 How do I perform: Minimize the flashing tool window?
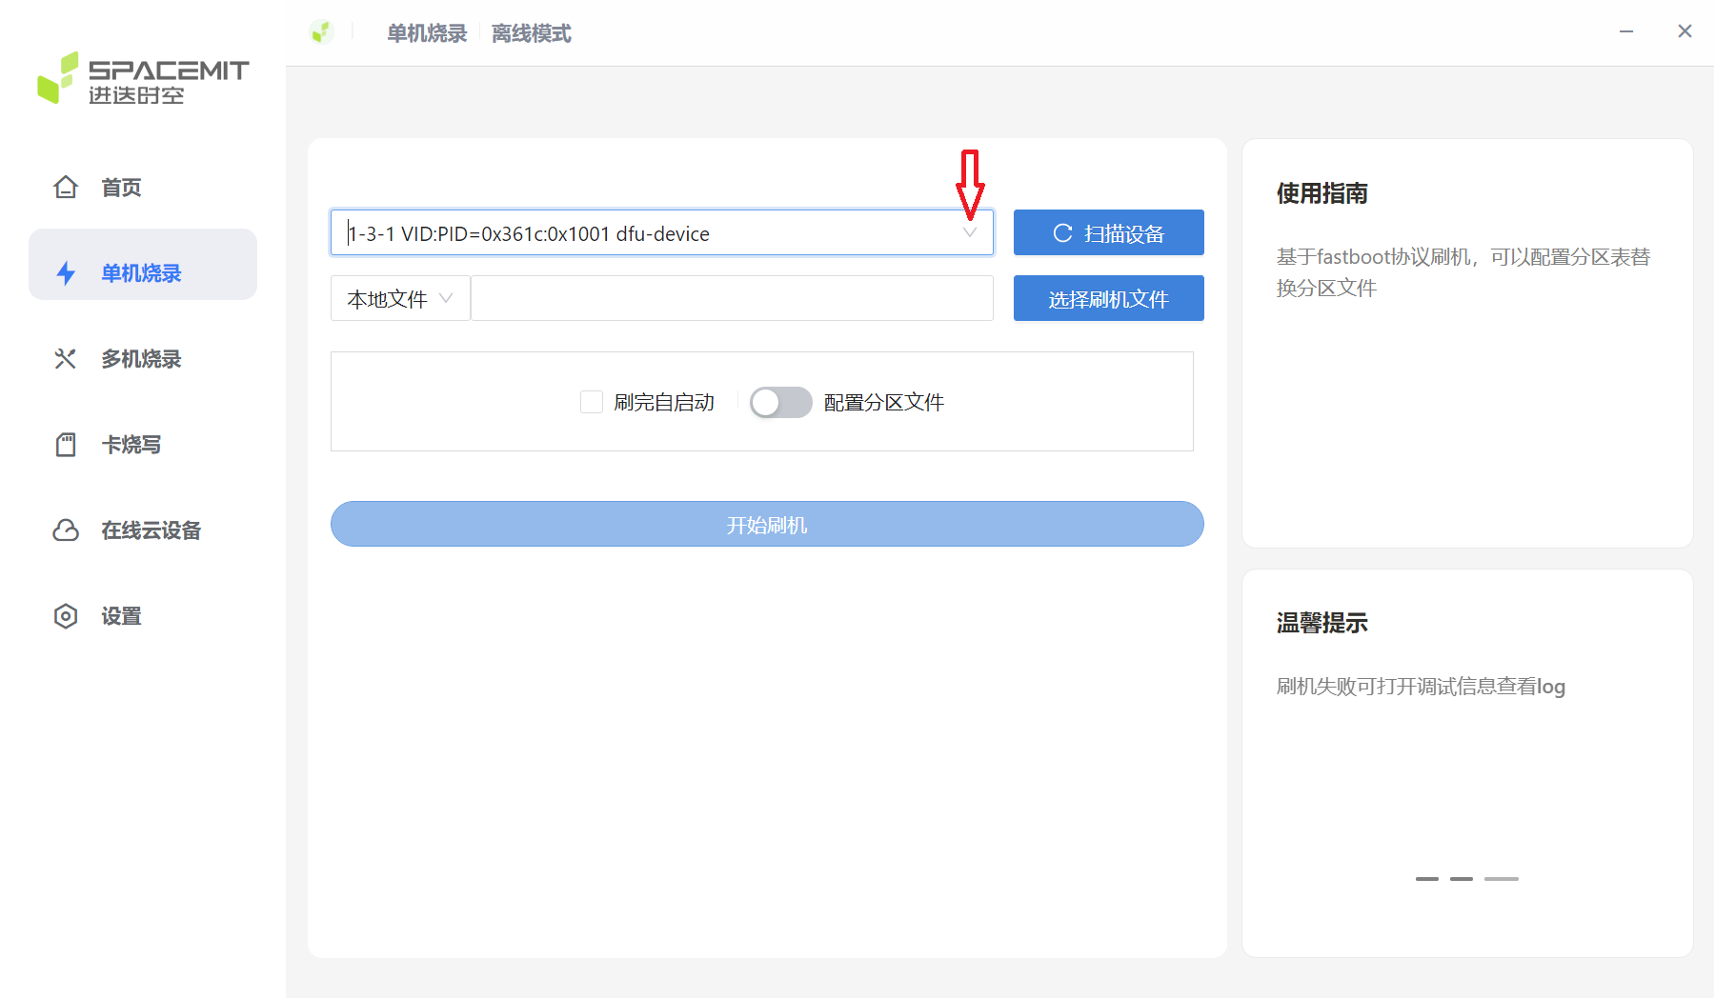coord(1626,31)
